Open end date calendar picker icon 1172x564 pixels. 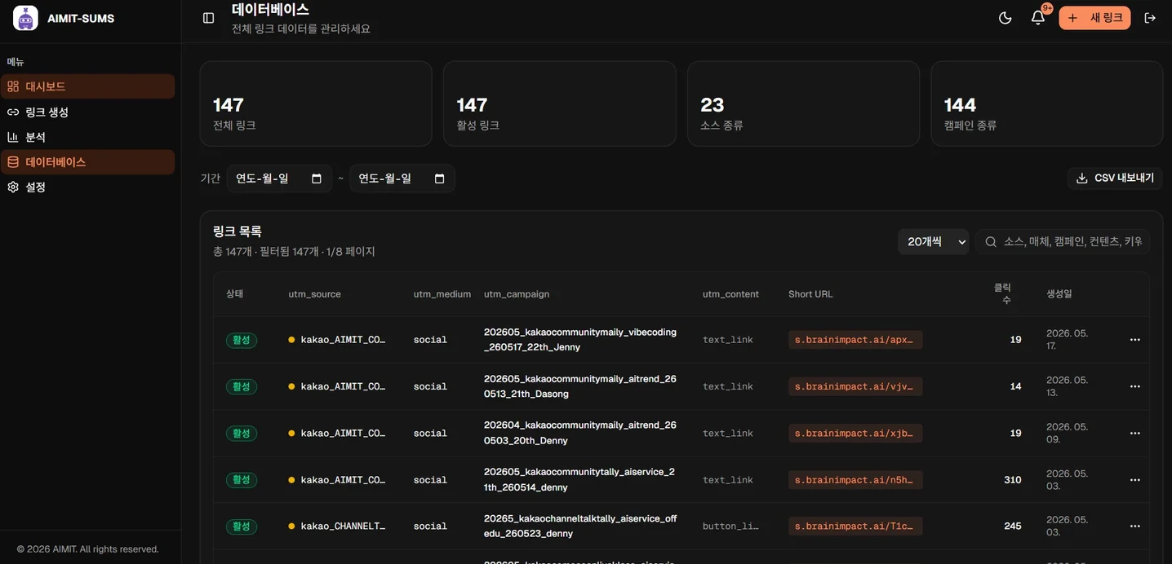tap(439, 178)
